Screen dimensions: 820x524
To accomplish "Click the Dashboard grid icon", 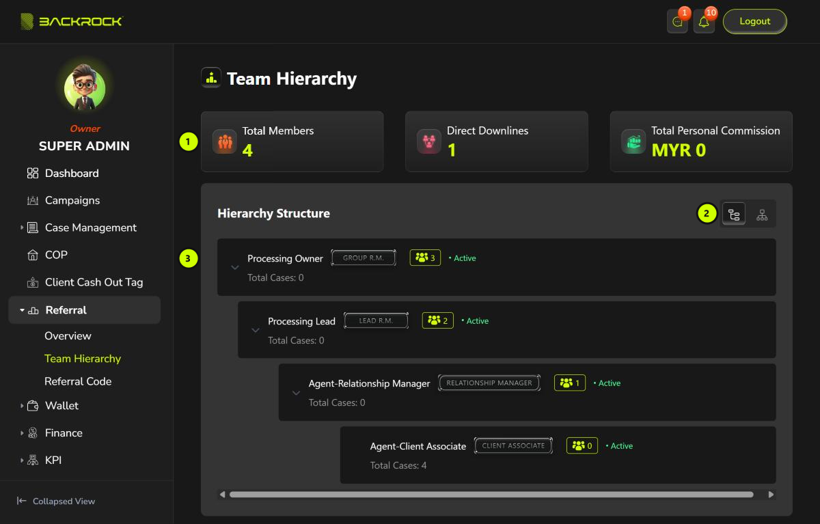I will 33,174.
